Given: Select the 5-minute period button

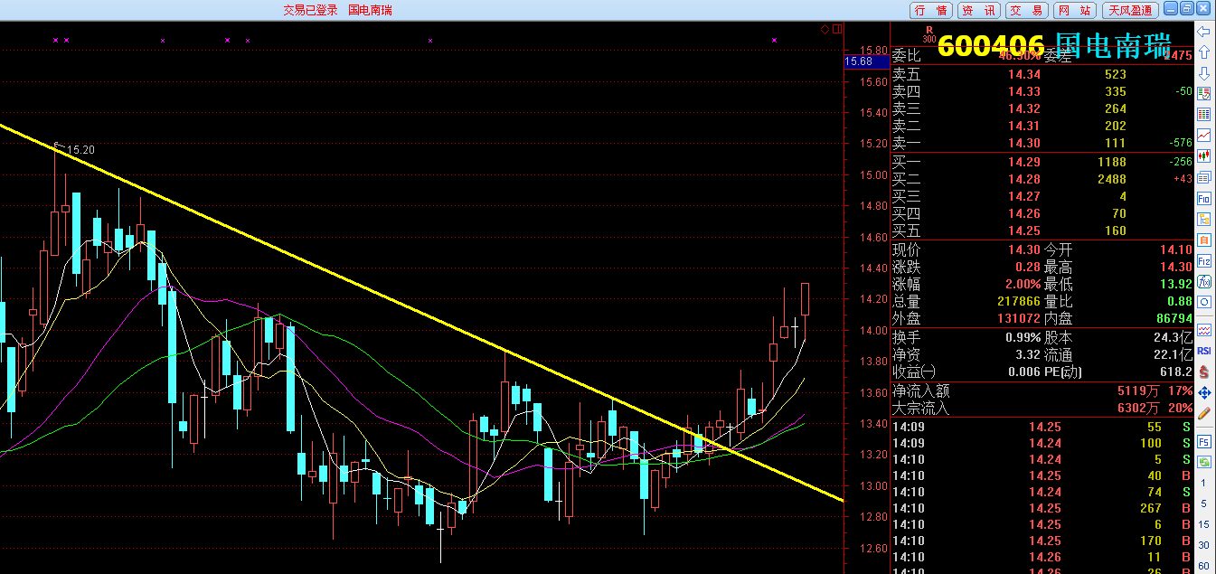Looking at the screenshot, I should [x=1203, y=504].
